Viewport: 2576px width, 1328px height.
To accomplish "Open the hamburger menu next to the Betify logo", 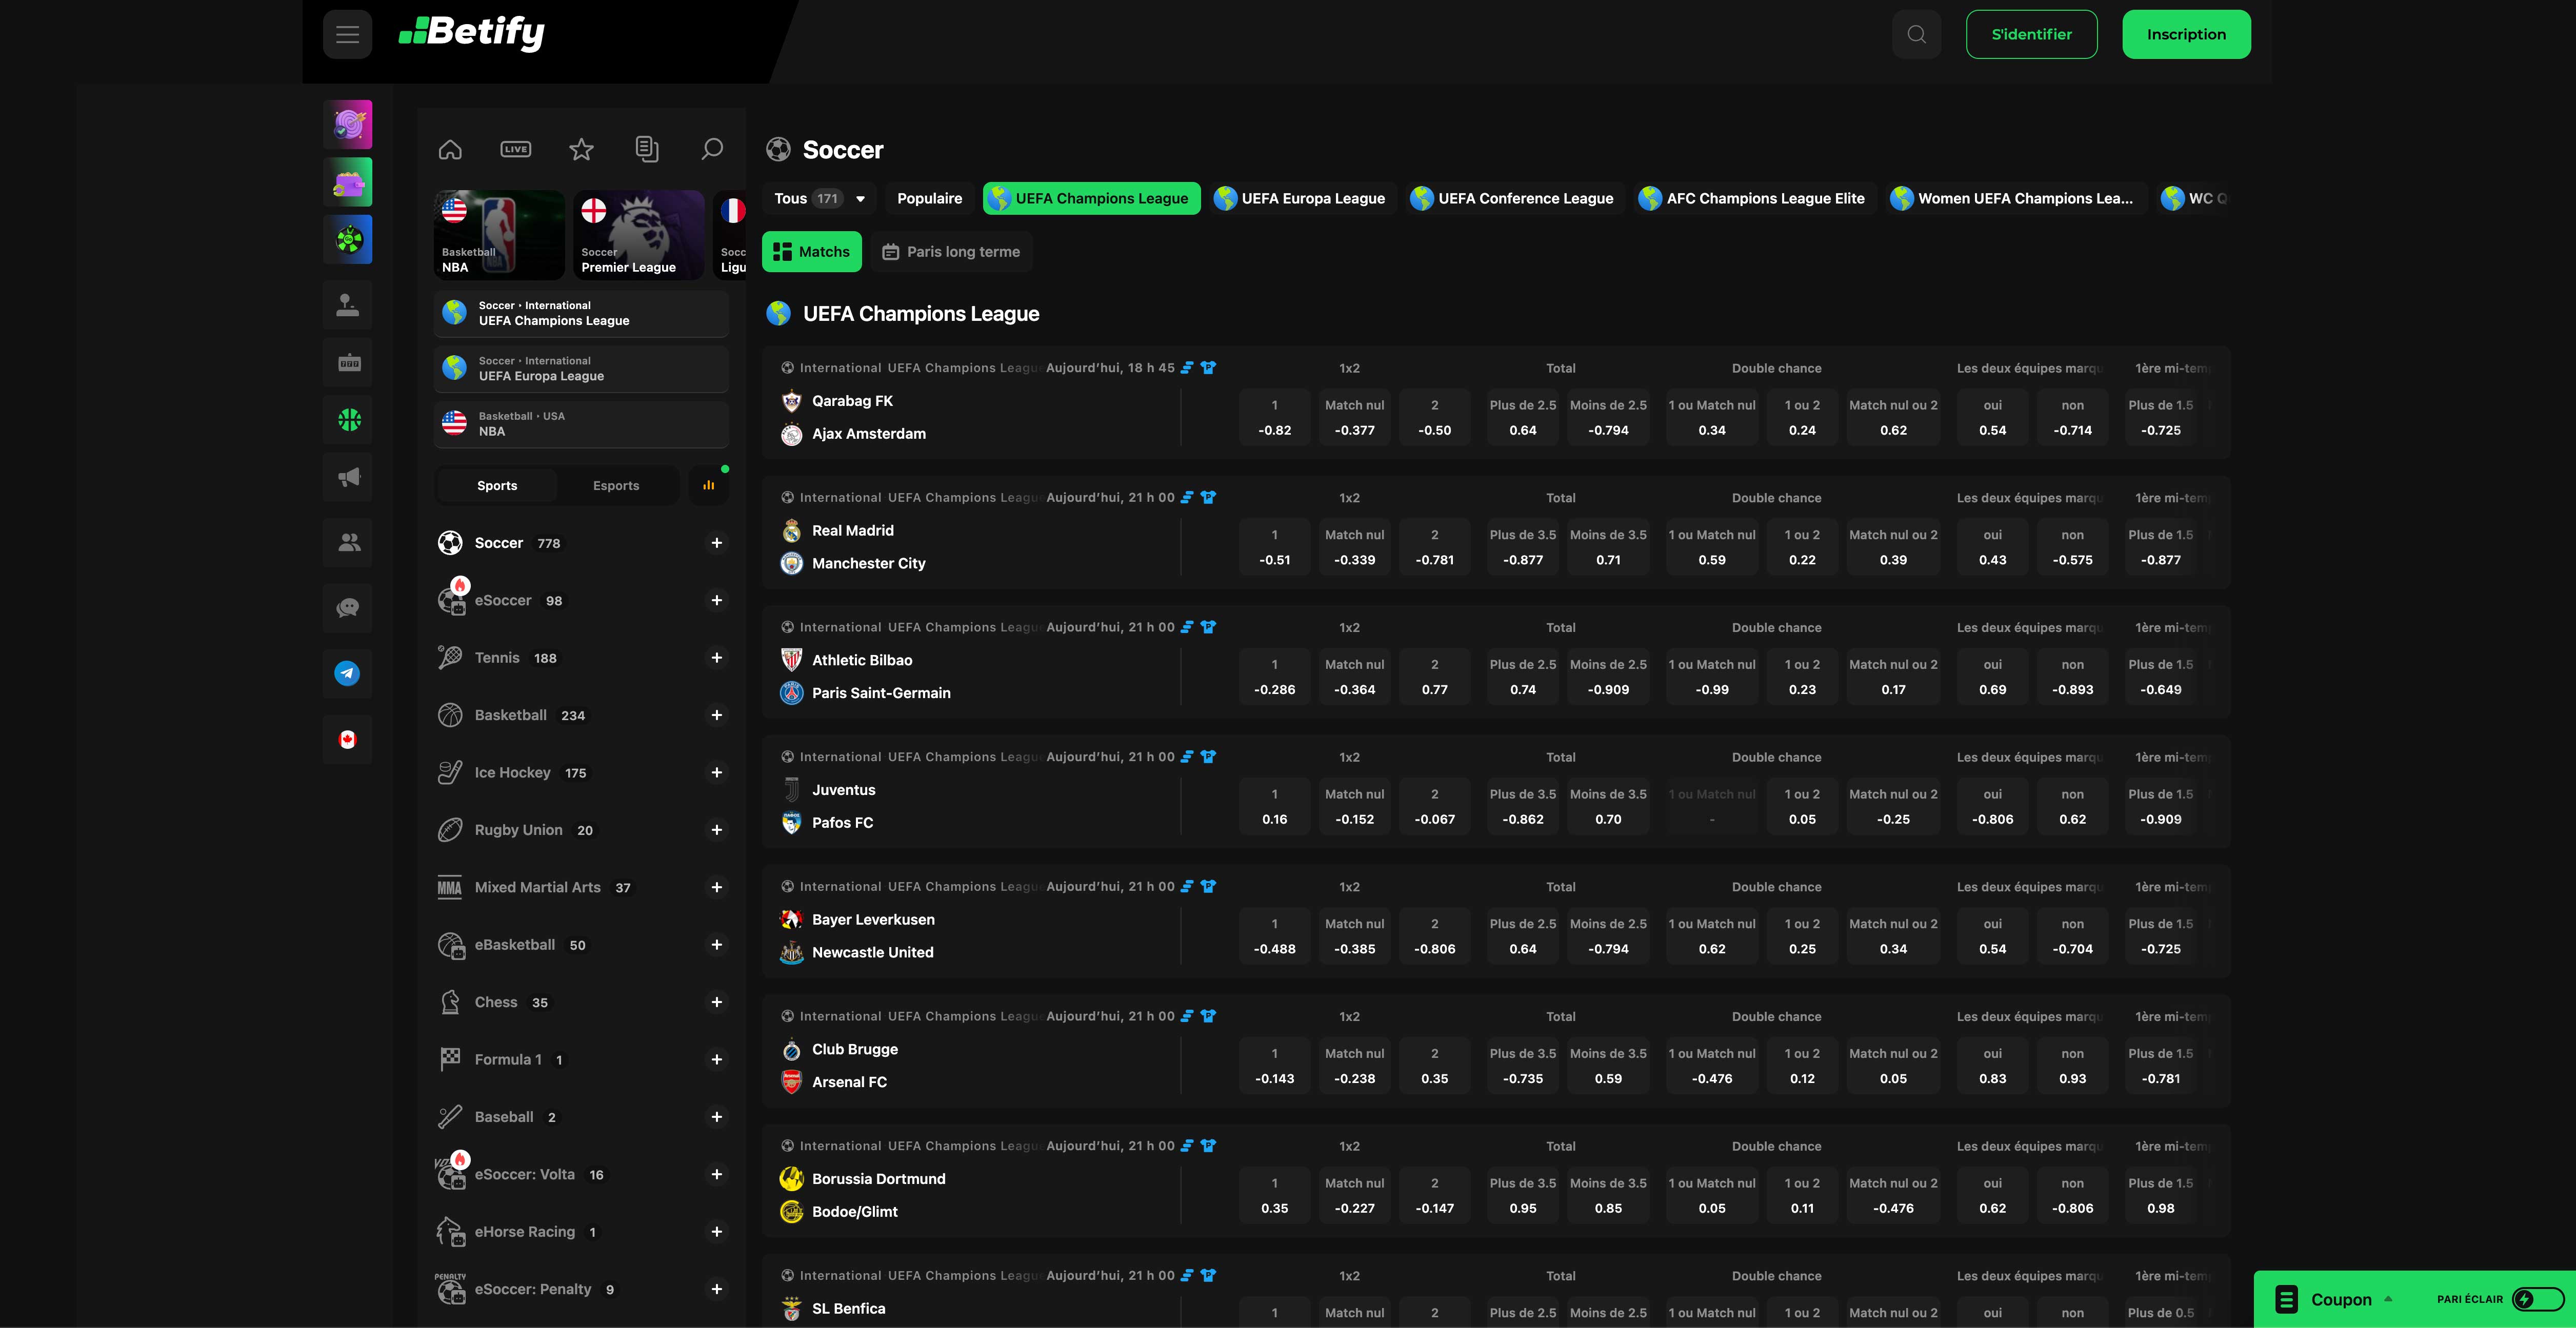I will click(347, 33).
